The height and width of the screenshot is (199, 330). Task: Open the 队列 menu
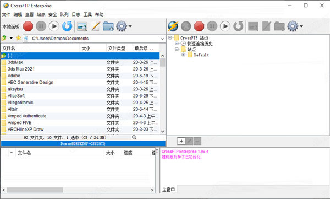pos(64,14)
